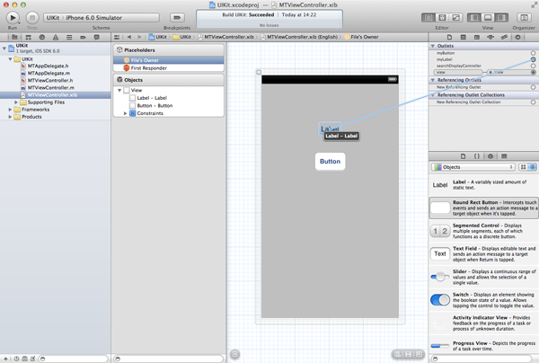Collapse the Referencing Outlets section

[433, 80]
